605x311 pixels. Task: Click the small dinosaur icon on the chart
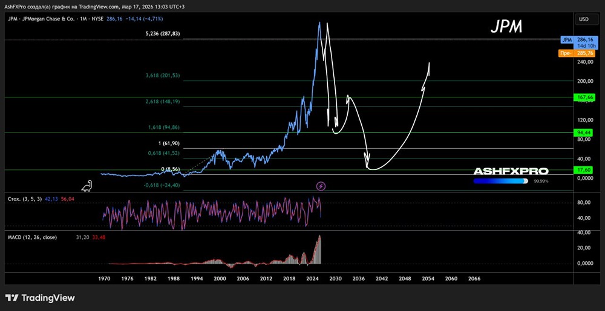87,186
